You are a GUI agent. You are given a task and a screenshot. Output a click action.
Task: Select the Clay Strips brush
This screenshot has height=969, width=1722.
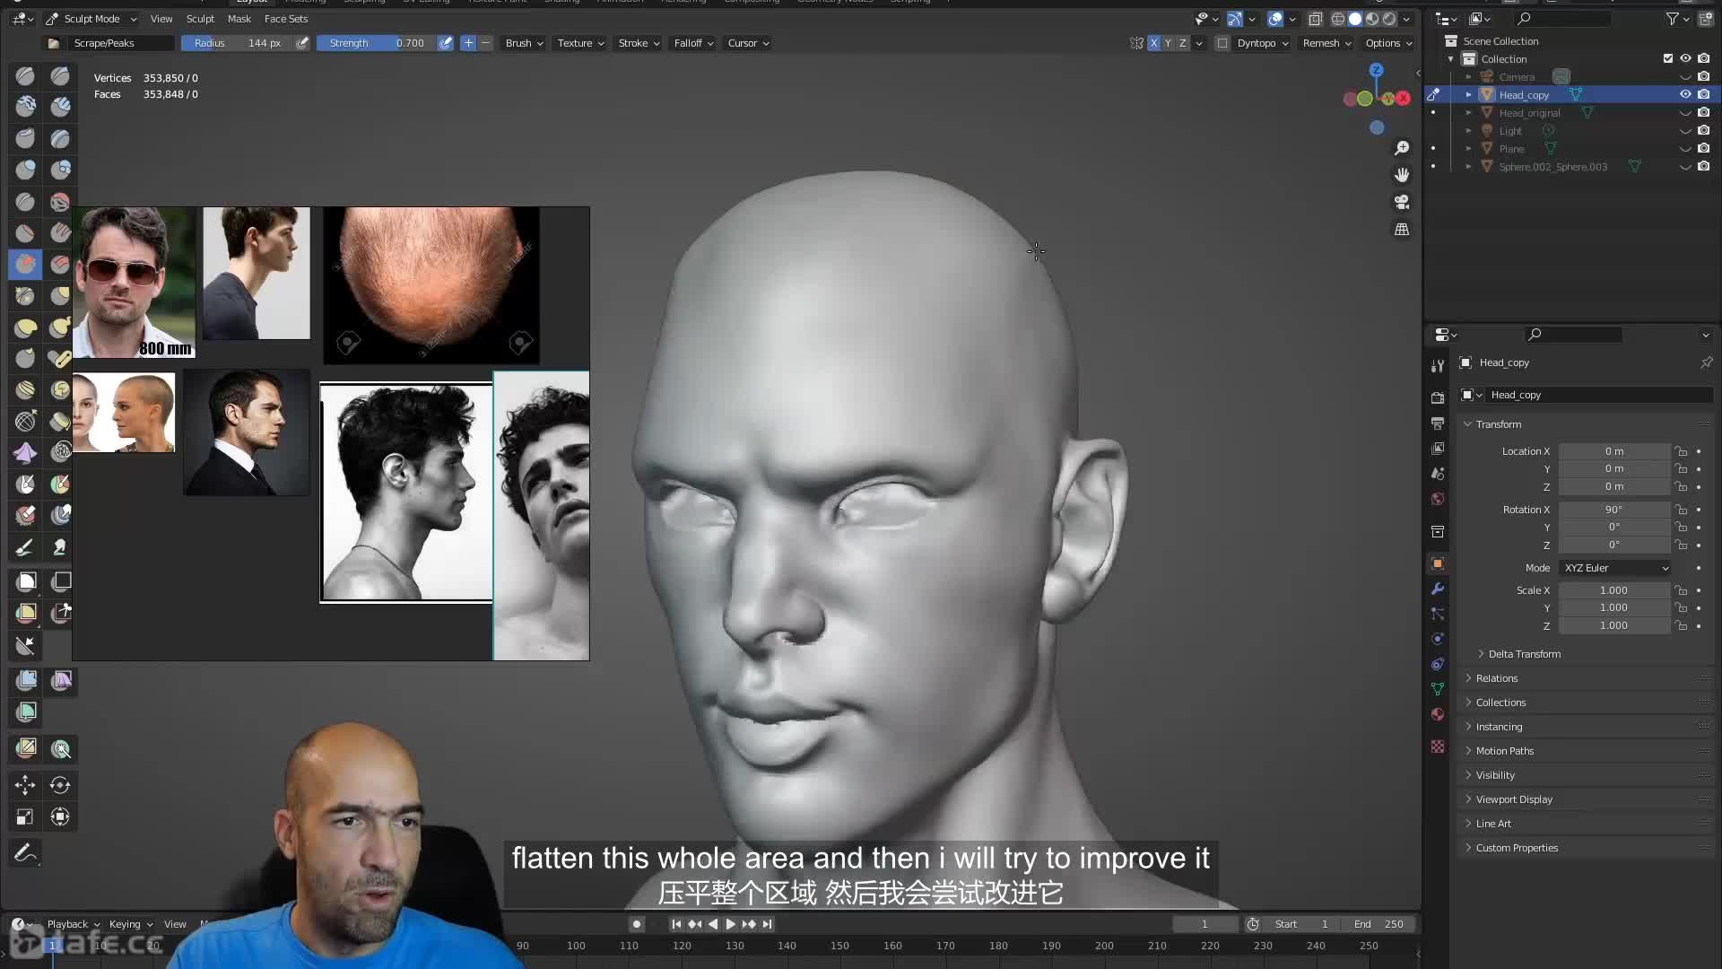tap(60, 107)
